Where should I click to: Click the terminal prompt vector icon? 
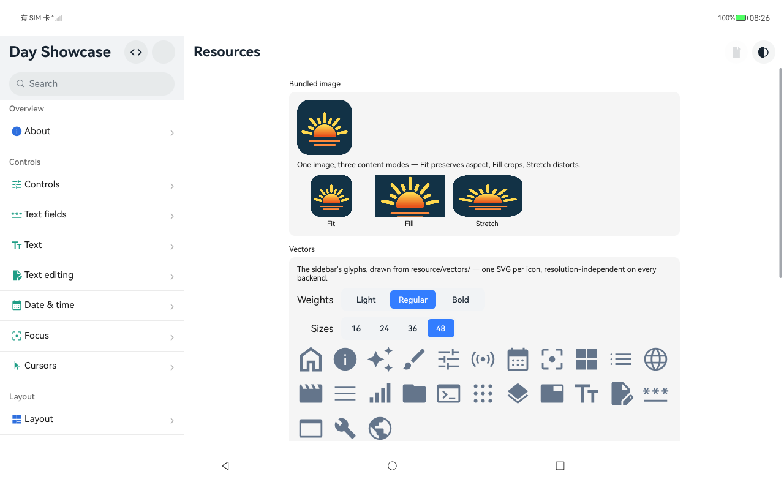click(x=448, y=394)
